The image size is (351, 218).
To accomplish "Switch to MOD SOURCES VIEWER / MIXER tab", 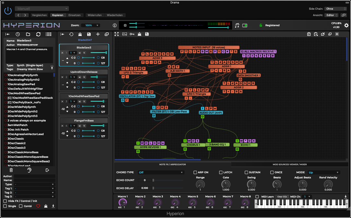I will [x=289, y=165].
